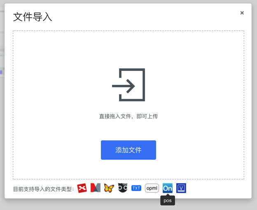Click the MindManager file type icon
The height and width of the screenshot is (210, 257).
(x=96, y=188)
